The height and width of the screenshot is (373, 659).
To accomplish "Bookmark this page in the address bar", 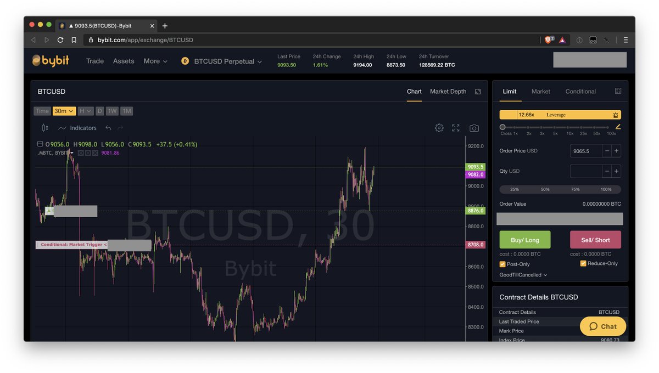I will pos(74,39).
